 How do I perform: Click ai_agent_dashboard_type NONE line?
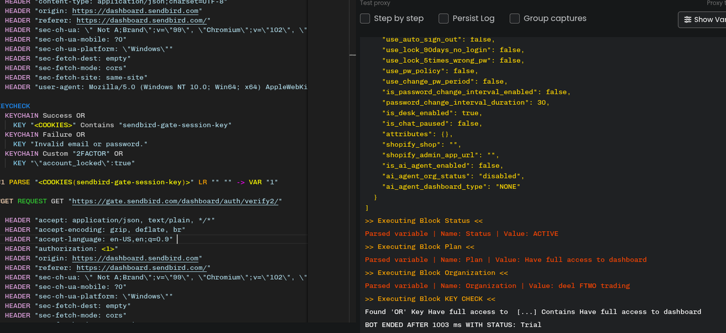[x=451, y=187]
